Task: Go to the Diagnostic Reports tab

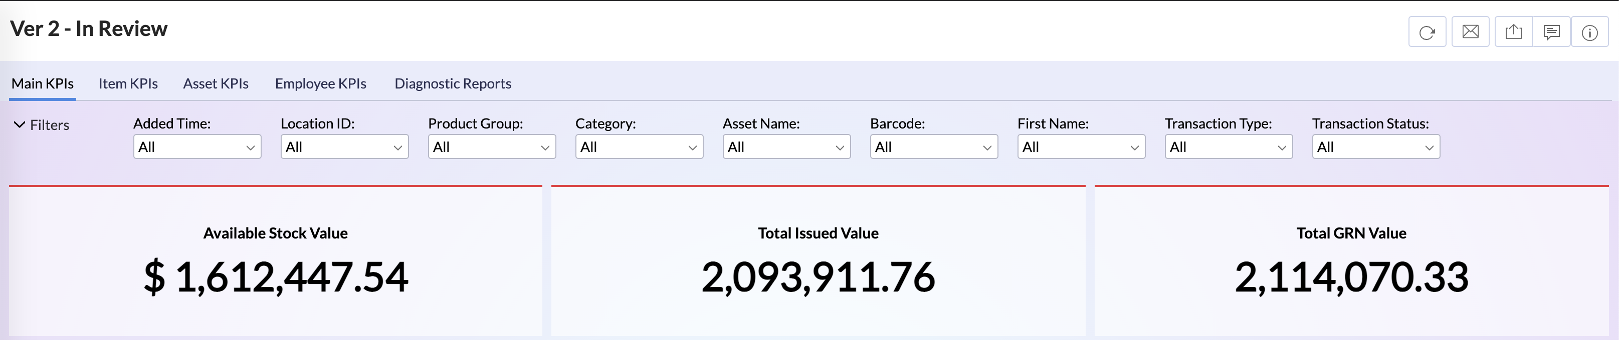Action: point(453,83)
